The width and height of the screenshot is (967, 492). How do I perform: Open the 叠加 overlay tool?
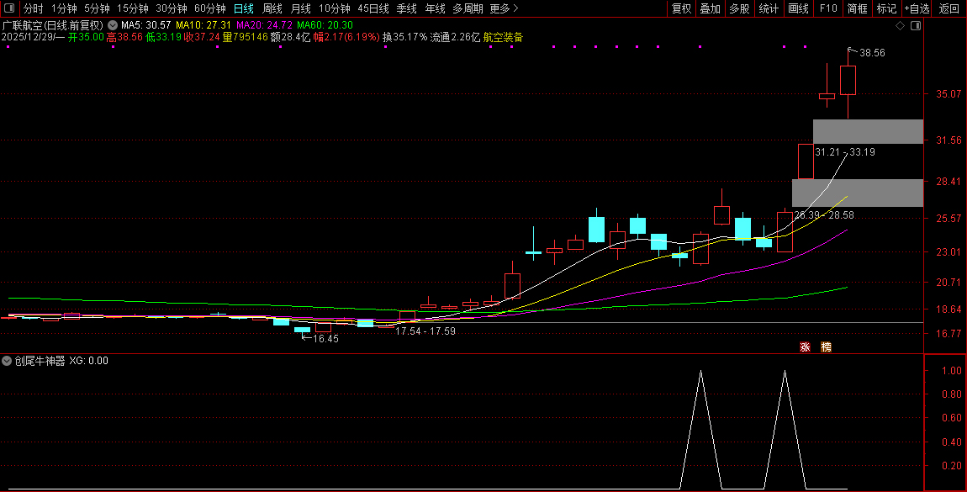pyautogui.click(x=711, y=8)
